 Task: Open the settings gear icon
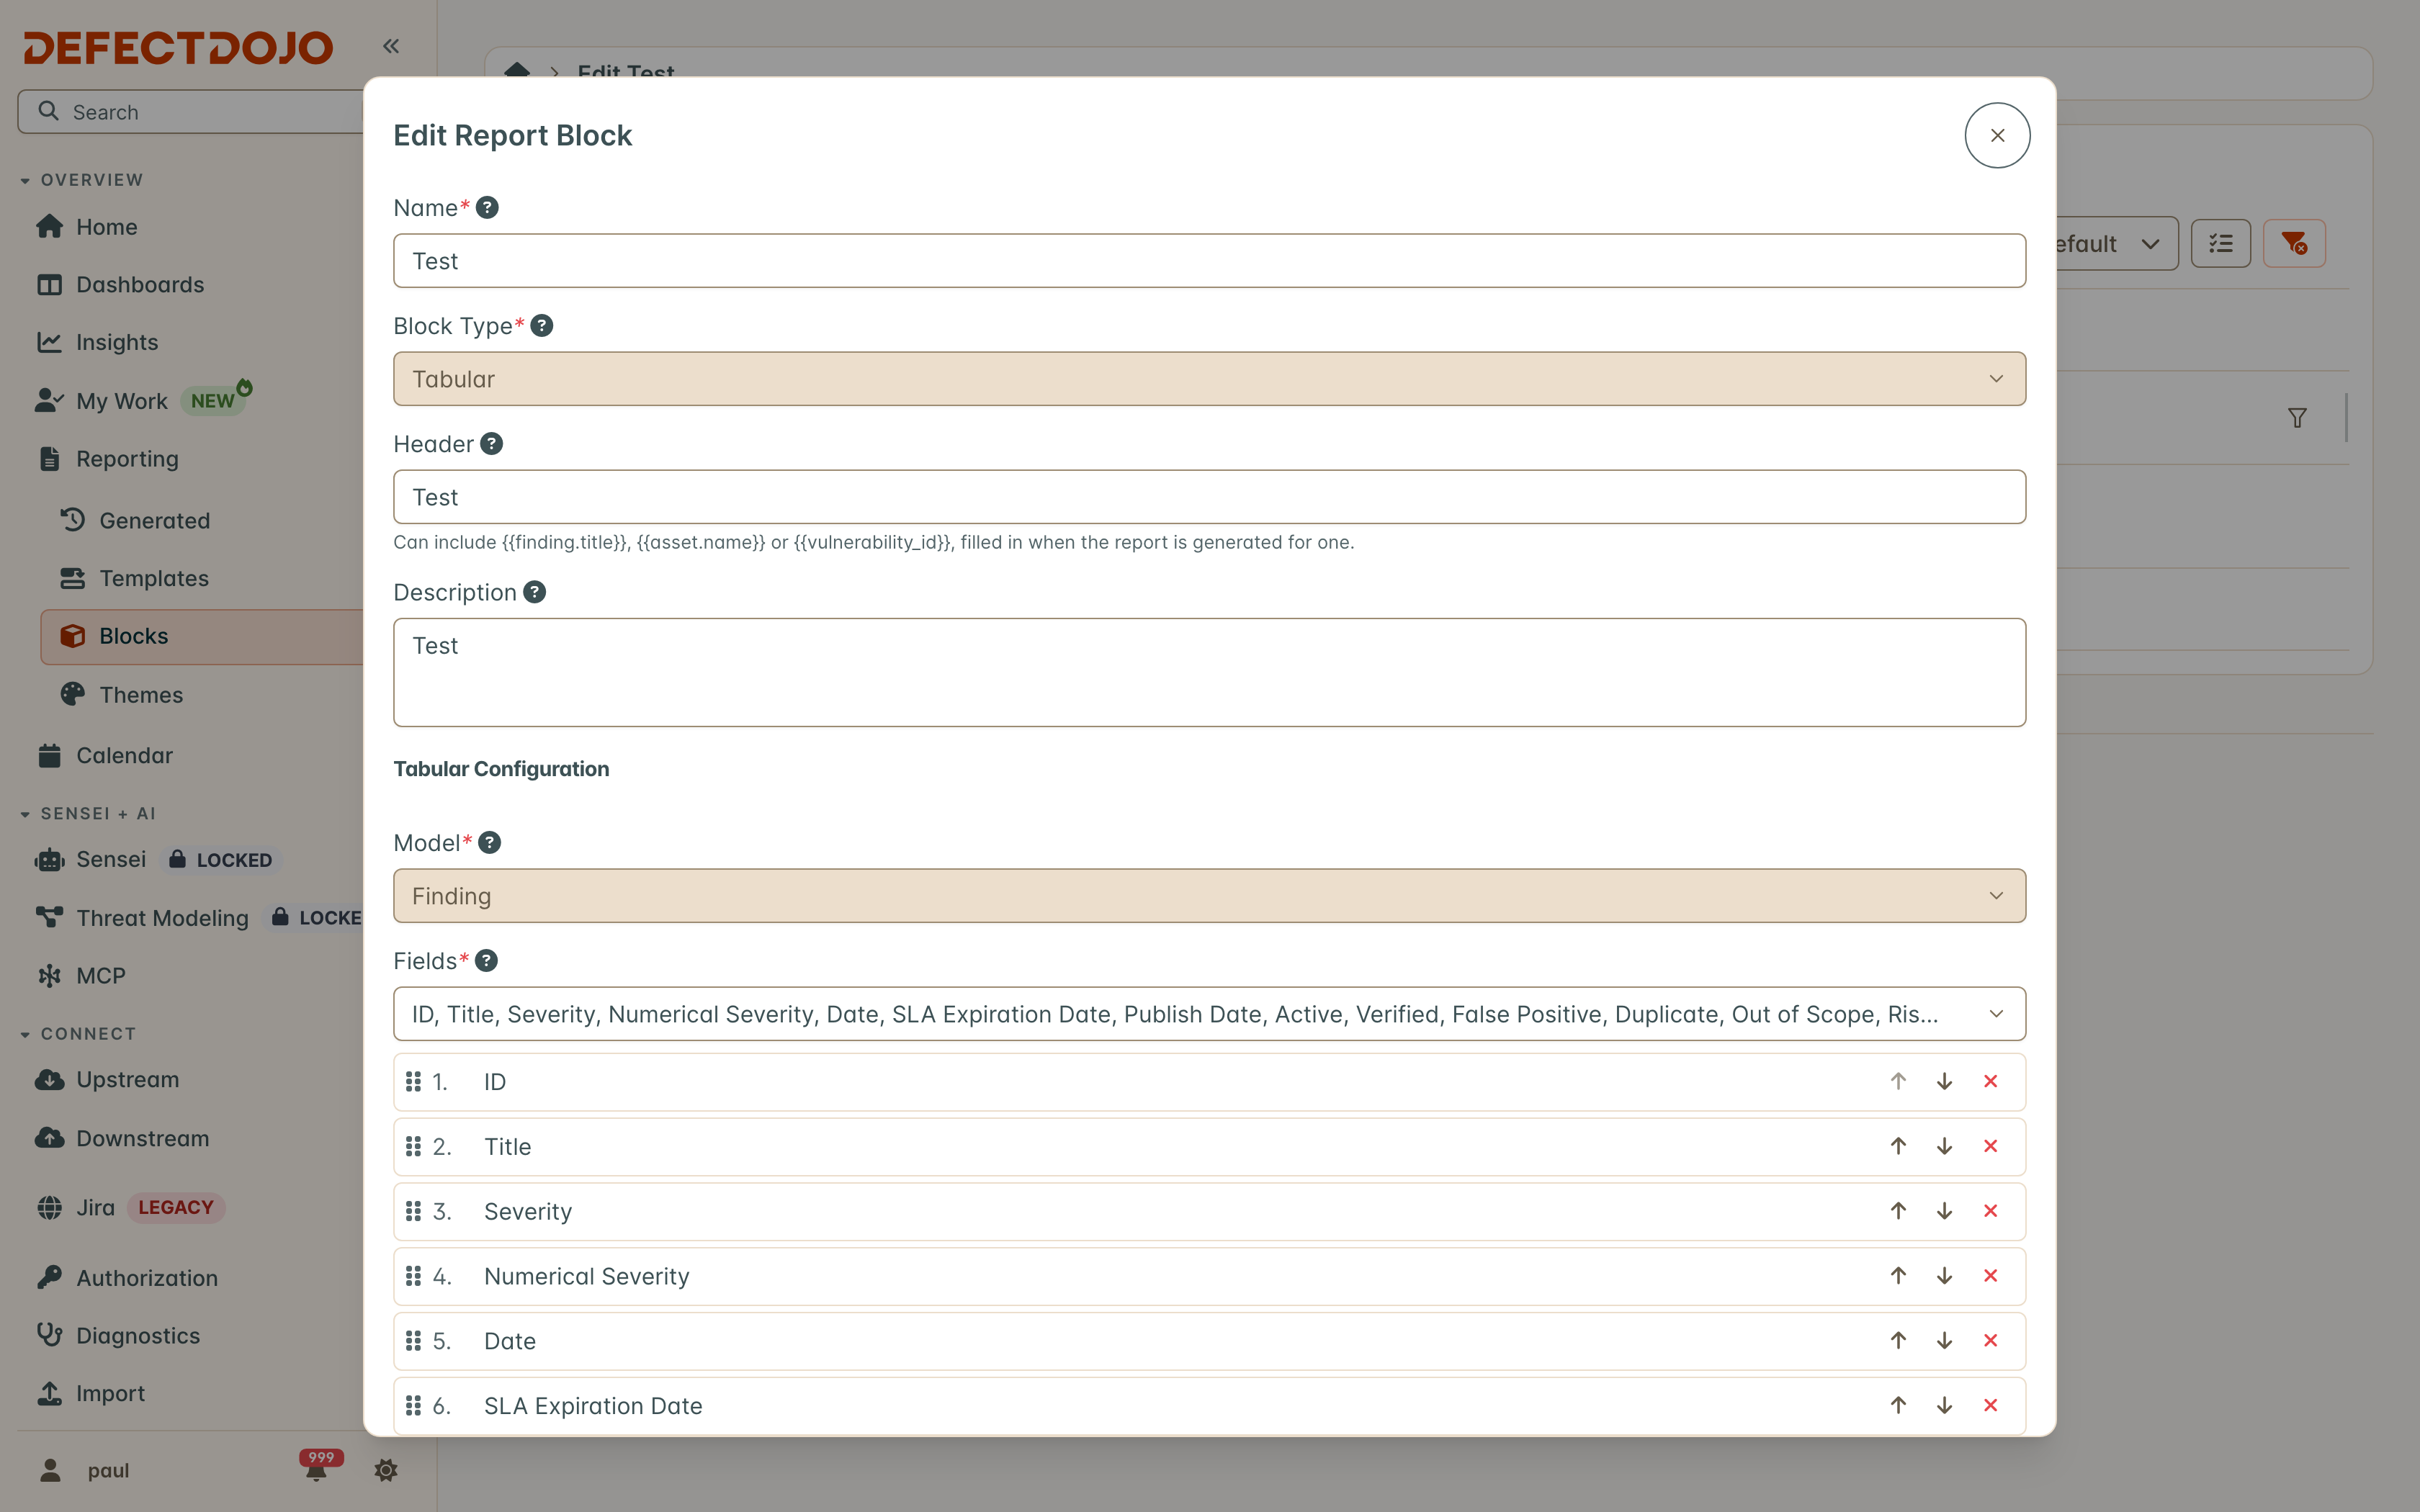coord(386,1470)
